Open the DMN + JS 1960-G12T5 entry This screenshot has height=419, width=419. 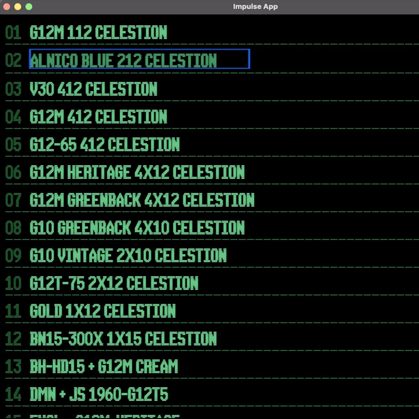99,395
